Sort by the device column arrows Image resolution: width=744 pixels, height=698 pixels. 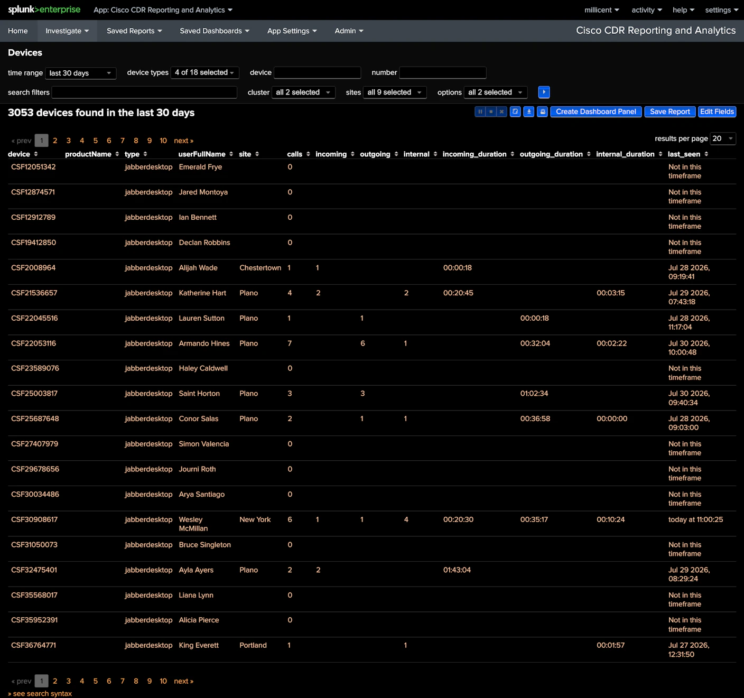pos(36,154)
